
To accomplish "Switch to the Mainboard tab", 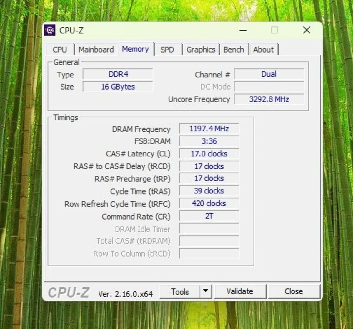I will click(96, 50).
